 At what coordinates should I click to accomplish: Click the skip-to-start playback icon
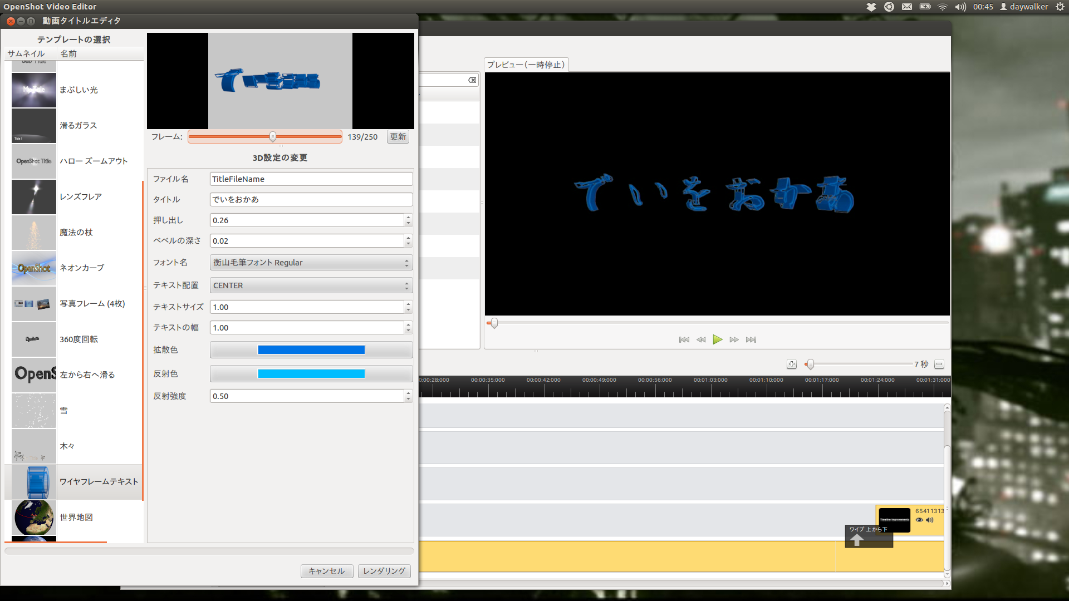684,340
